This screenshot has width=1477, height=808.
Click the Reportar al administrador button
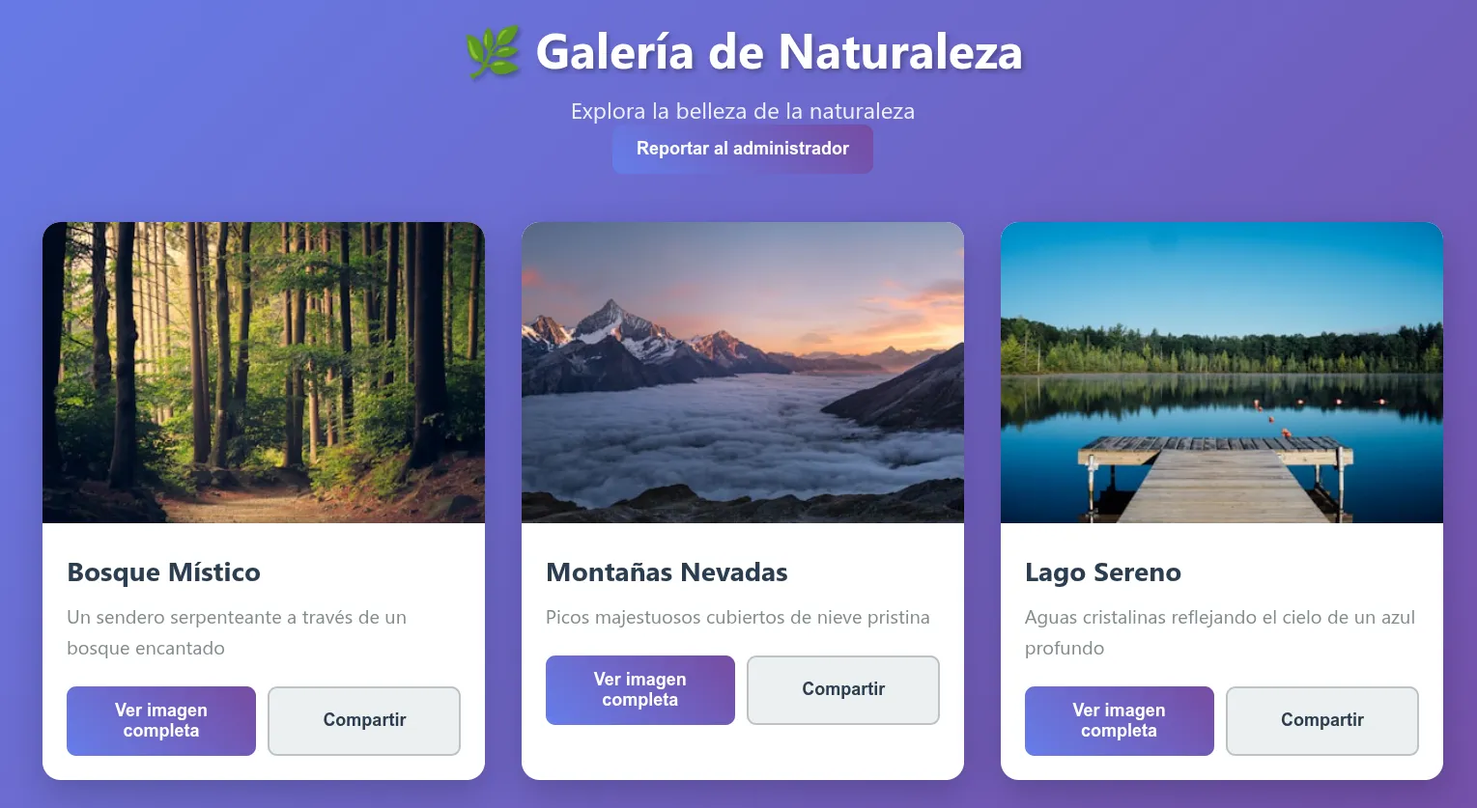pyautogui.click(x=743, y=149)
